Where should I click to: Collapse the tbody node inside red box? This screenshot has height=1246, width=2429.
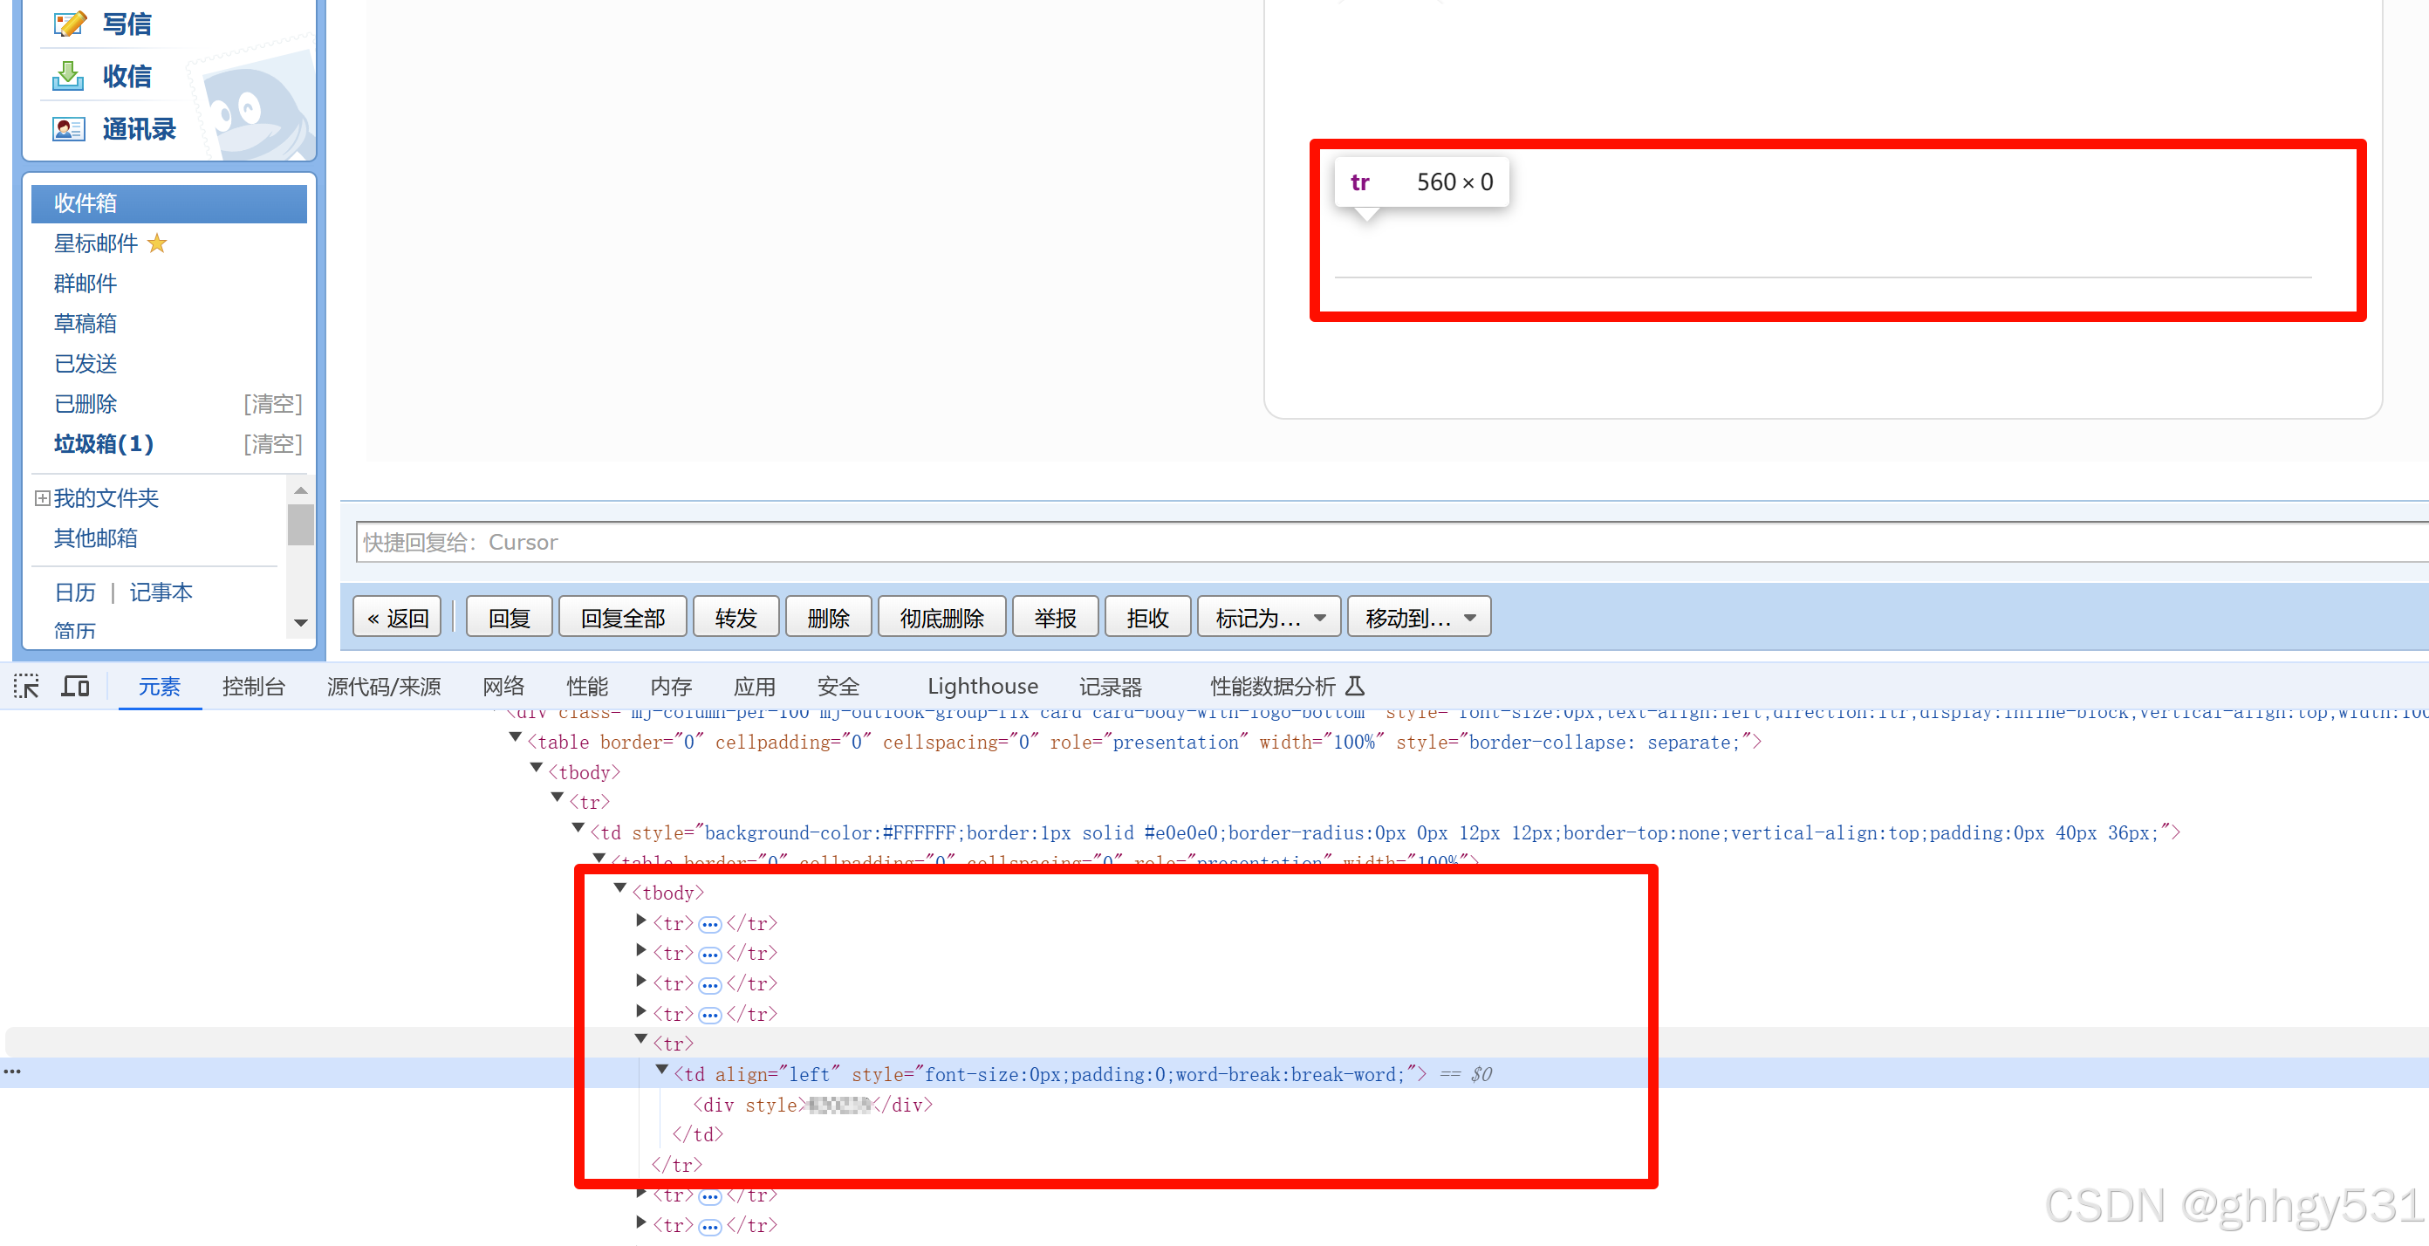(620, 888)
